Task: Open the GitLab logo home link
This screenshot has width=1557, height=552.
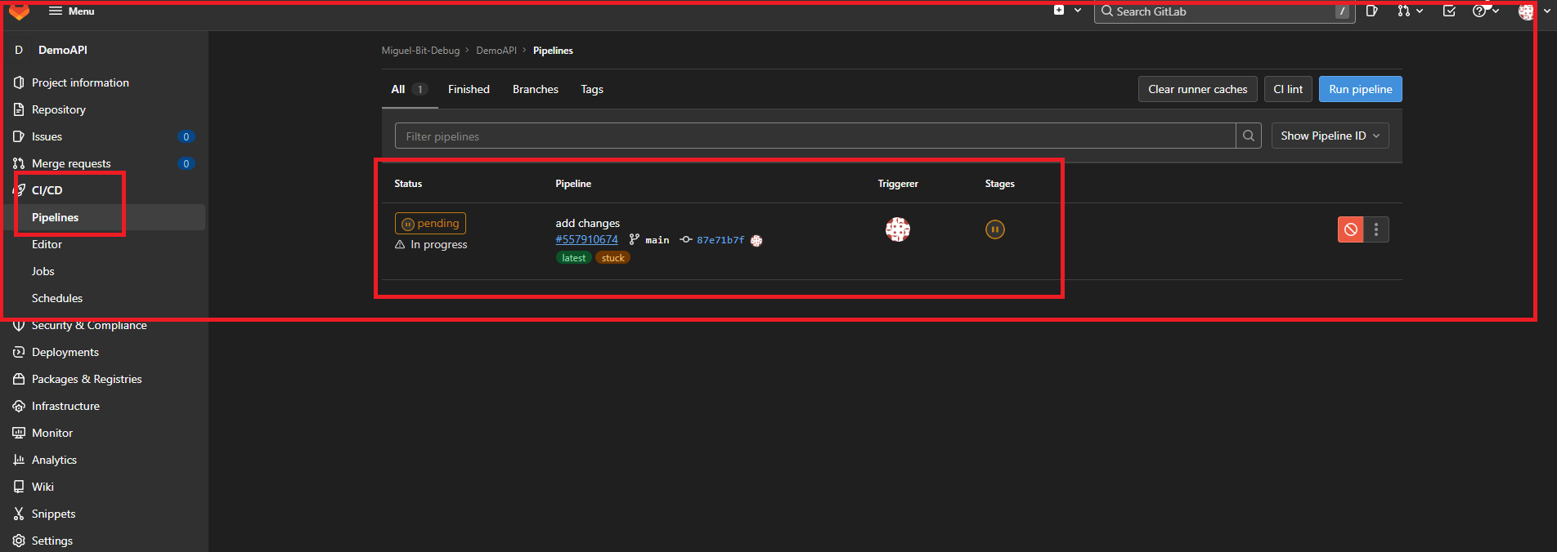Action: pyautogui.click(x=19, y=11)
